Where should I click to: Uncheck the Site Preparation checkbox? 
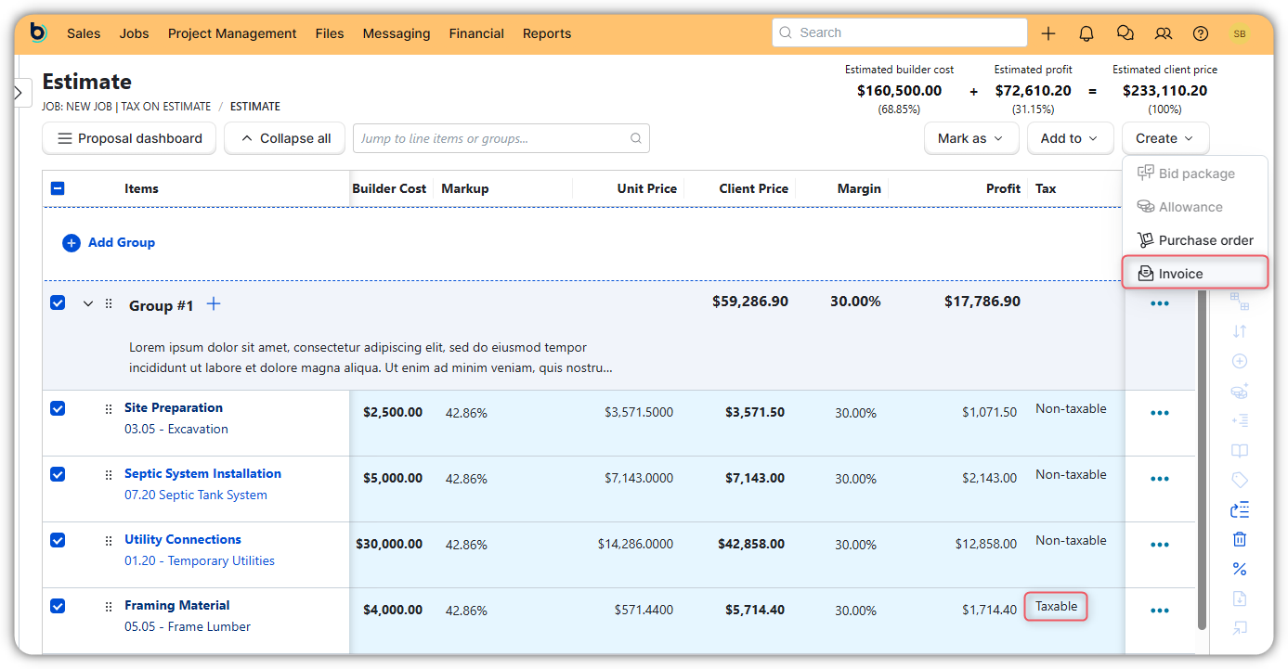58,408
